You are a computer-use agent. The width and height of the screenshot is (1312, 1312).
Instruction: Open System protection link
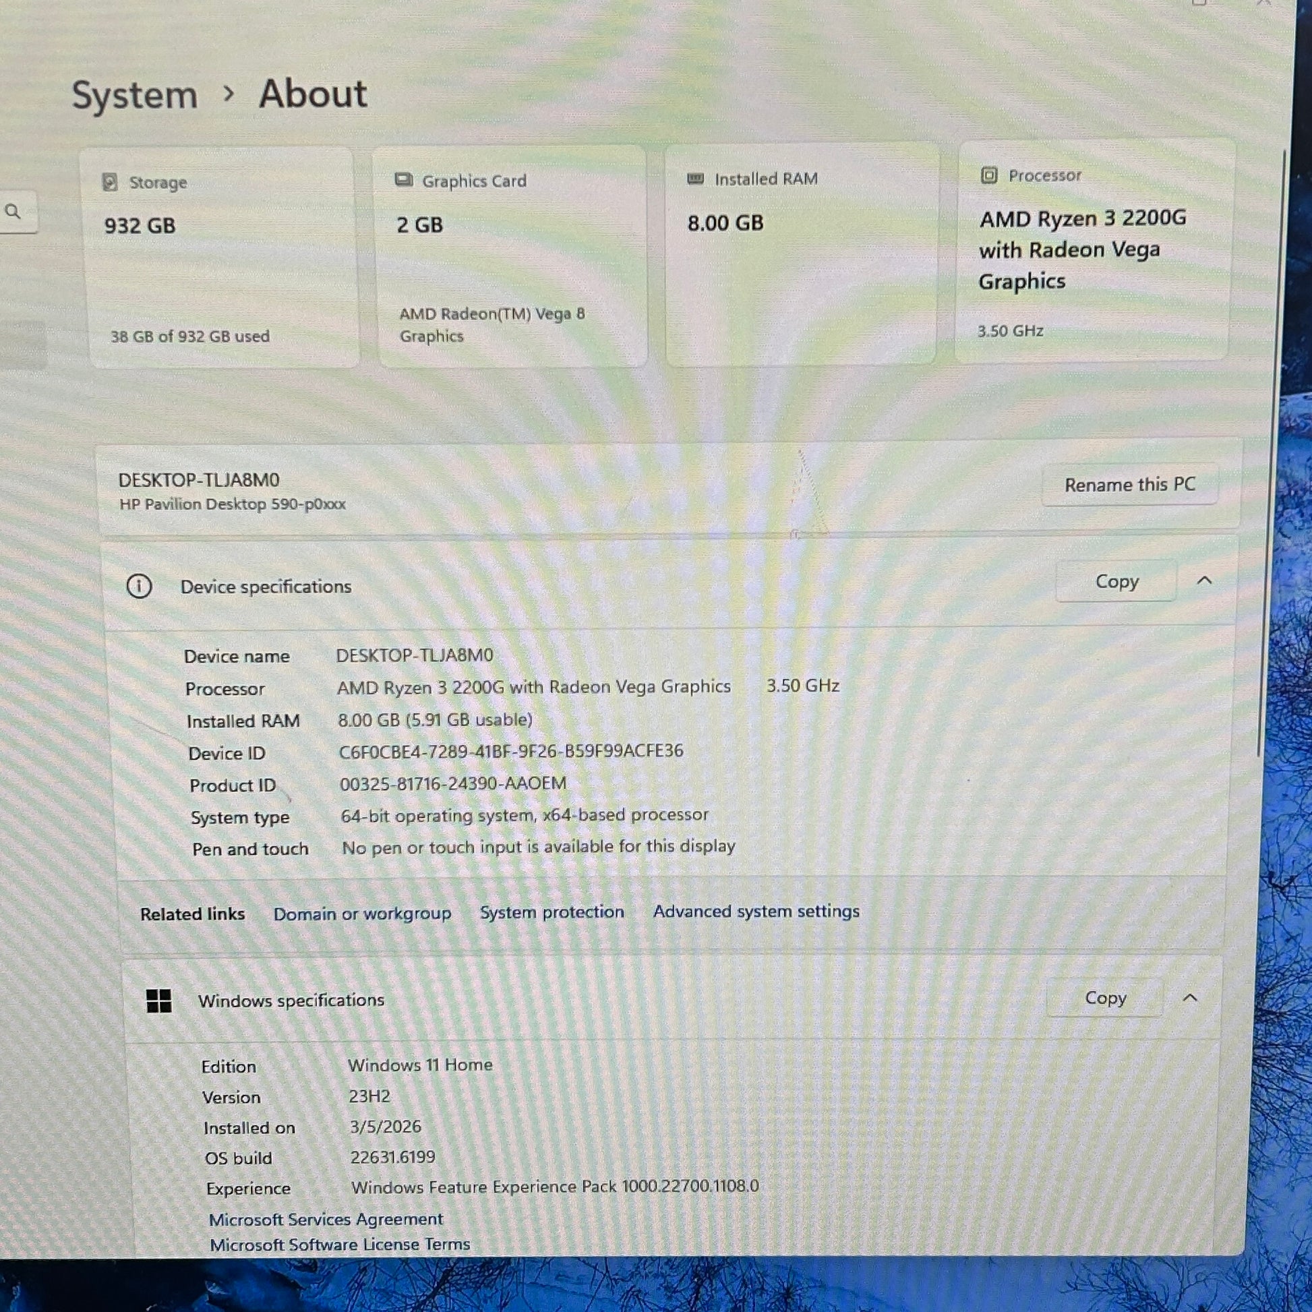[x=551, y=912]
